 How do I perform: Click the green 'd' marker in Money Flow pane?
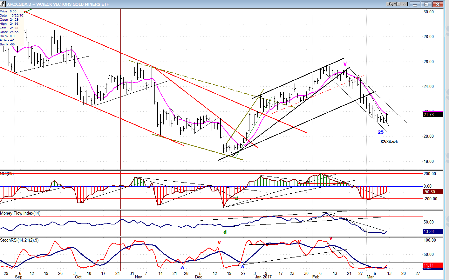[225, 232]
